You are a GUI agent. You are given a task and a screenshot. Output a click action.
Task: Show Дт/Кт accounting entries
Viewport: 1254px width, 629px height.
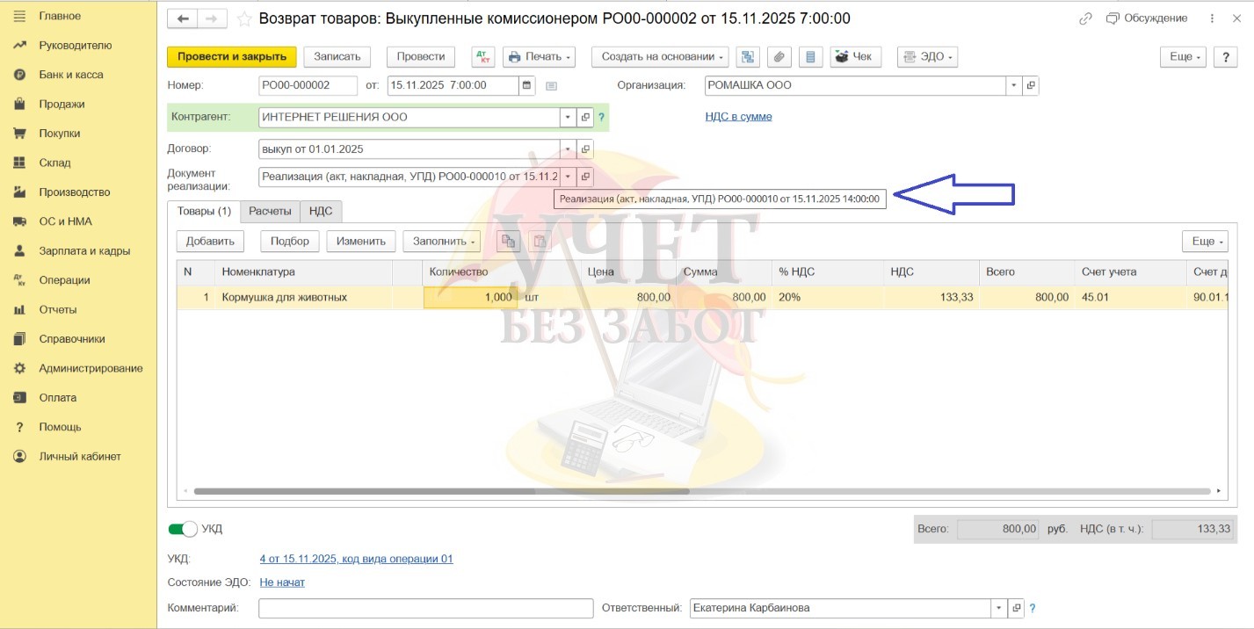click(482, 56)
